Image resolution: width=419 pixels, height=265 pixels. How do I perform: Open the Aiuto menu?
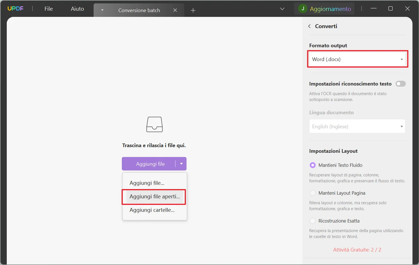point(77,9)
